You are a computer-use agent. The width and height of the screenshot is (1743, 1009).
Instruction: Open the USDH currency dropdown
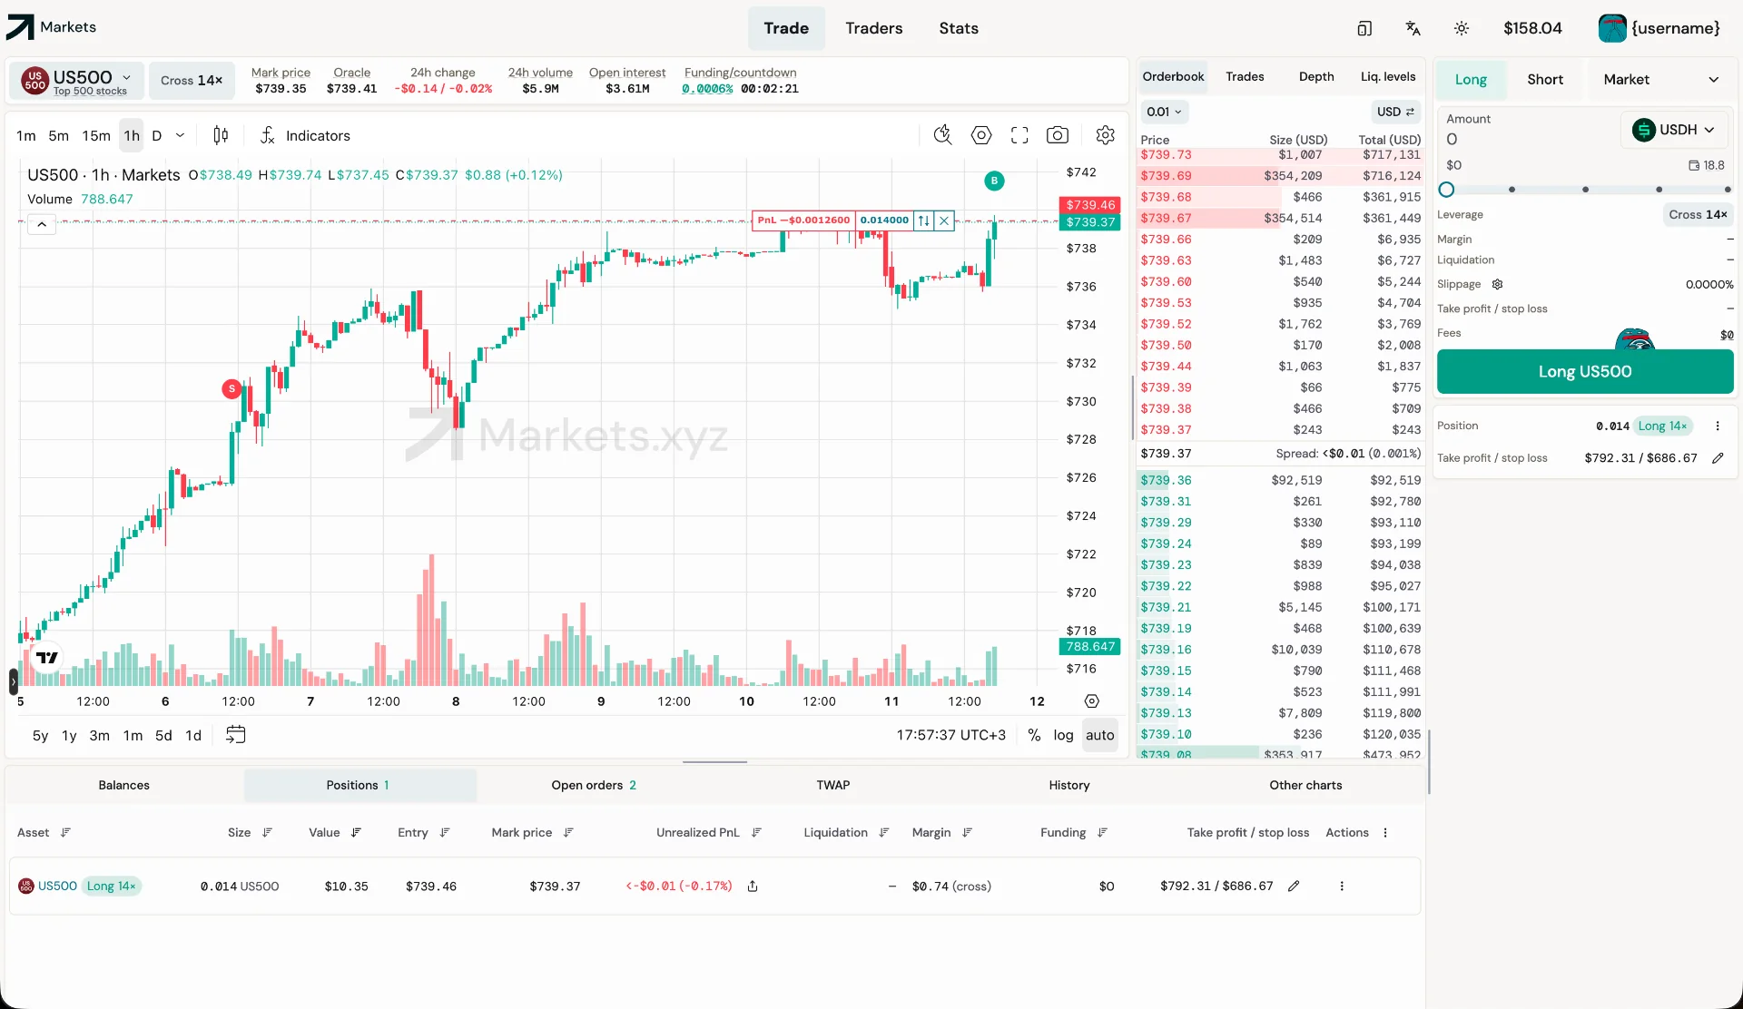click(x=1674, y=130)
